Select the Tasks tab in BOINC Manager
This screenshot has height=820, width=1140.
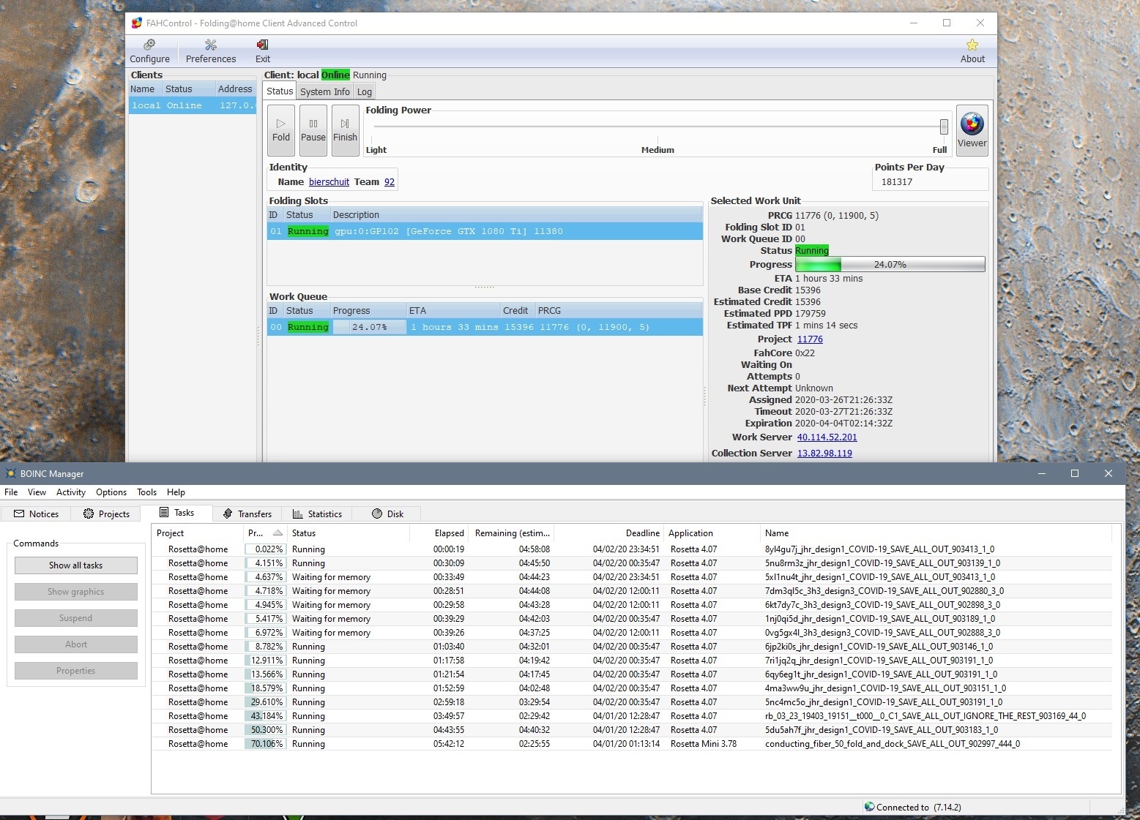click(x=176, y=513)
